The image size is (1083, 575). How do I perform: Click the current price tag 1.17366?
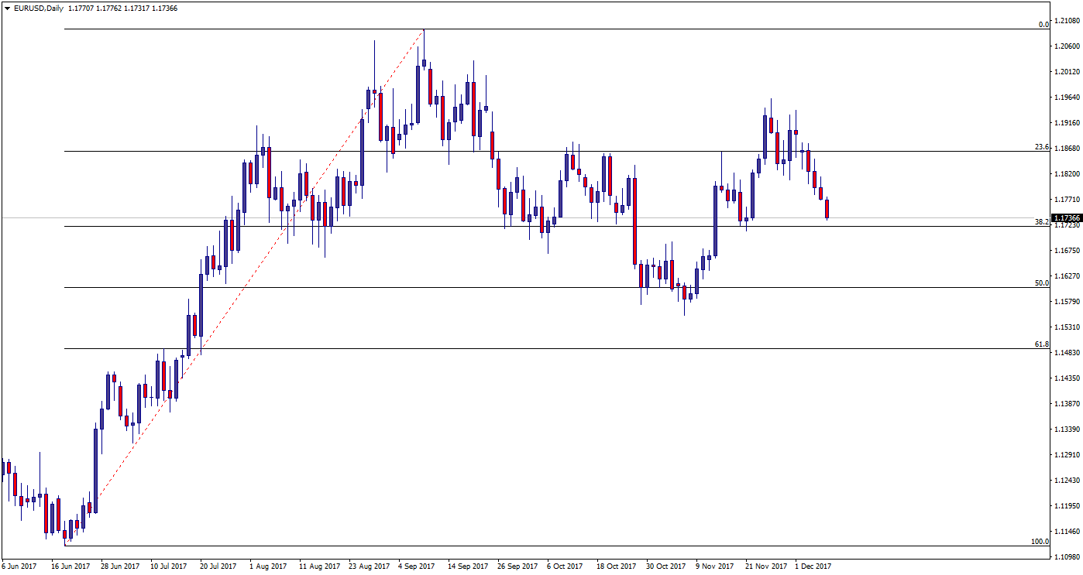(x=1066, y=219)
